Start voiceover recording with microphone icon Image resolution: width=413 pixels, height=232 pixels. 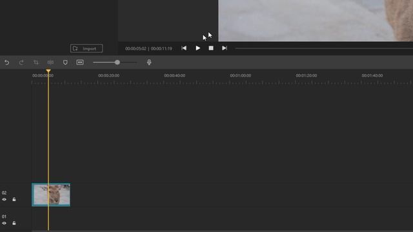pos(149,63)
